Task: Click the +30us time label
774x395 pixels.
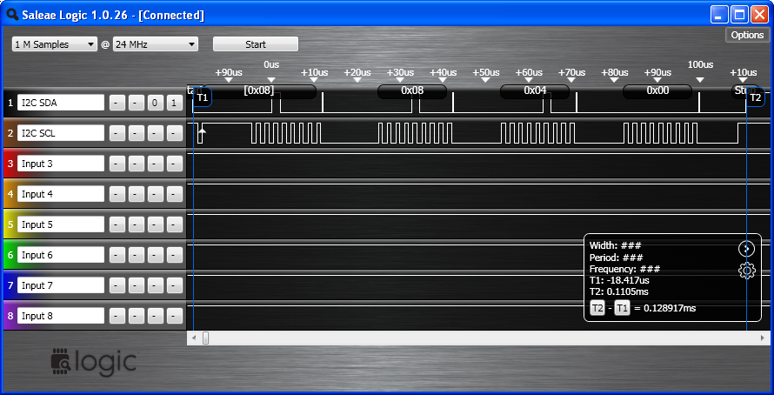Action: (400, 72)
